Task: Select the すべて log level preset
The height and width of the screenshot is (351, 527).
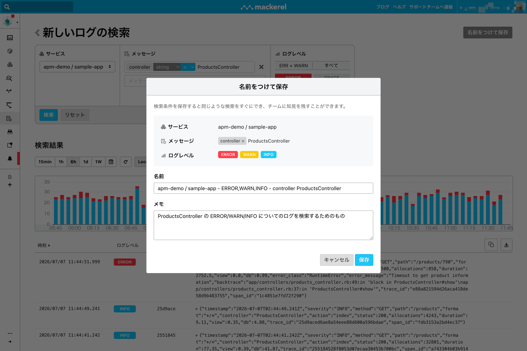Action: (x=331, y=66)
